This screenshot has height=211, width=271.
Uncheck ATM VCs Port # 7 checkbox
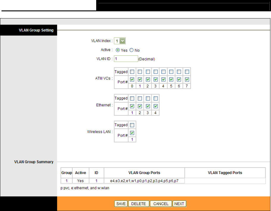click(x=187, y=80)
